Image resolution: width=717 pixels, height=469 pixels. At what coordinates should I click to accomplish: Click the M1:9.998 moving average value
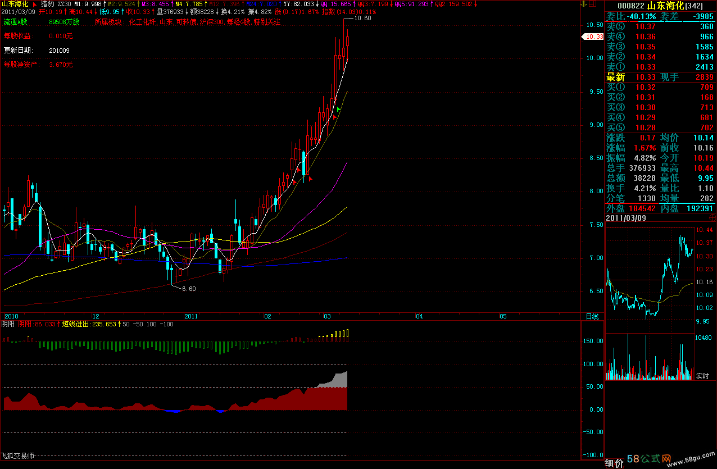pyautogui.click(x=88, y=4)
